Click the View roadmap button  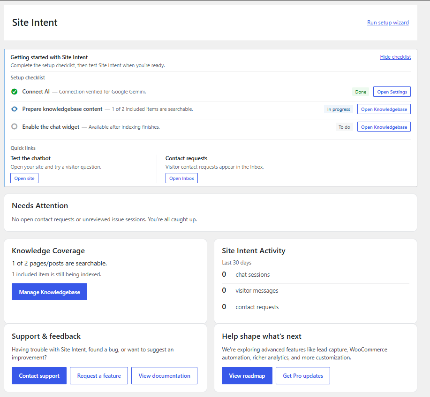coord(247,375)
